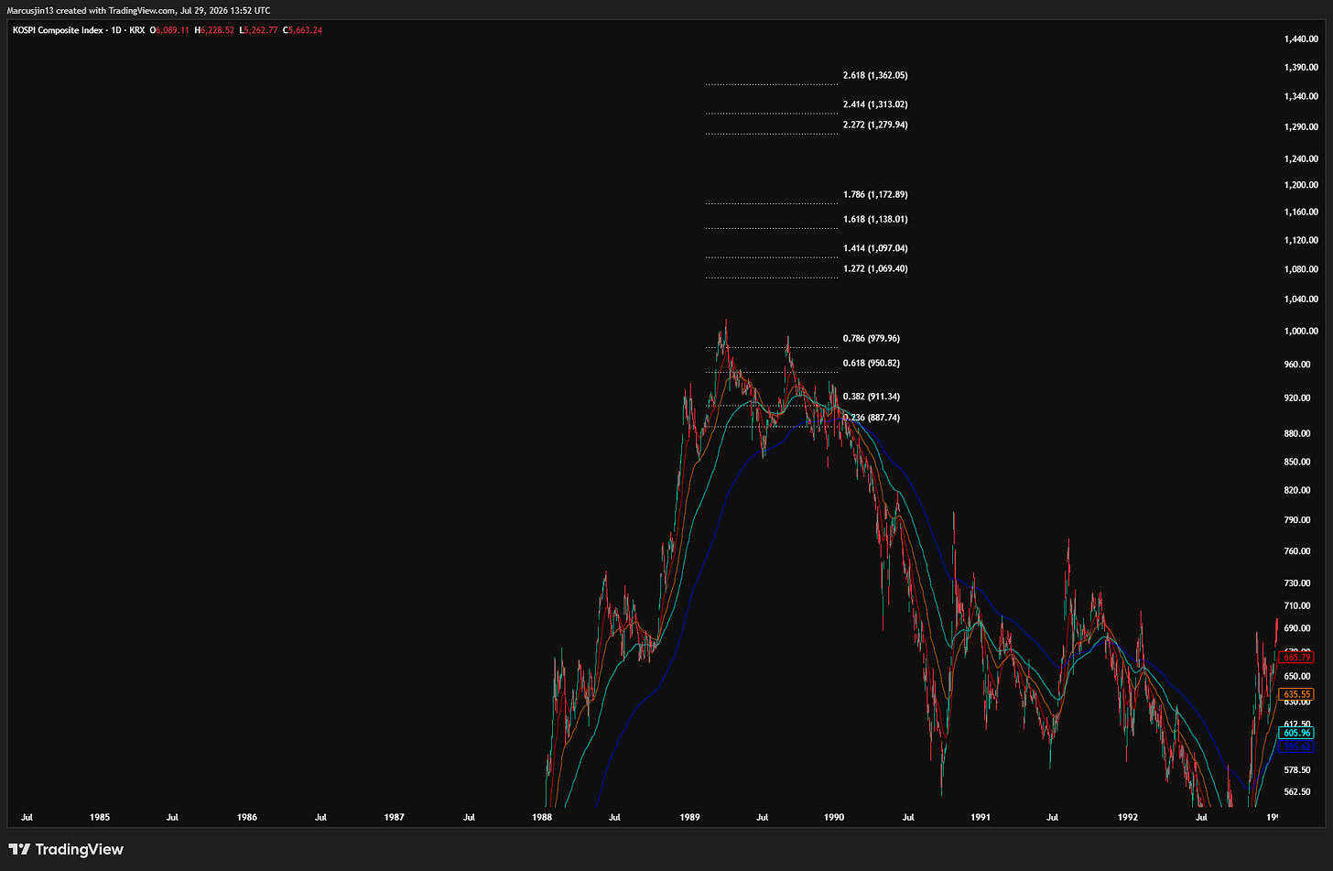
Task: Click 960.00 on the price axis
Action: (1297, 365)
